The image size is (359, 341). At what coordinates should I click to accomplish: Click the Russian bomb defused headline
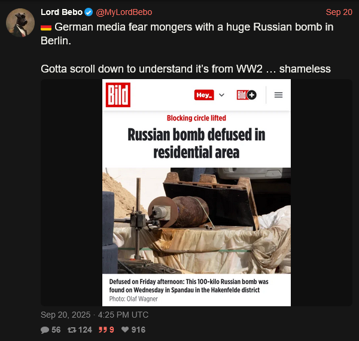pyautogui.click(x=196, y=143)
